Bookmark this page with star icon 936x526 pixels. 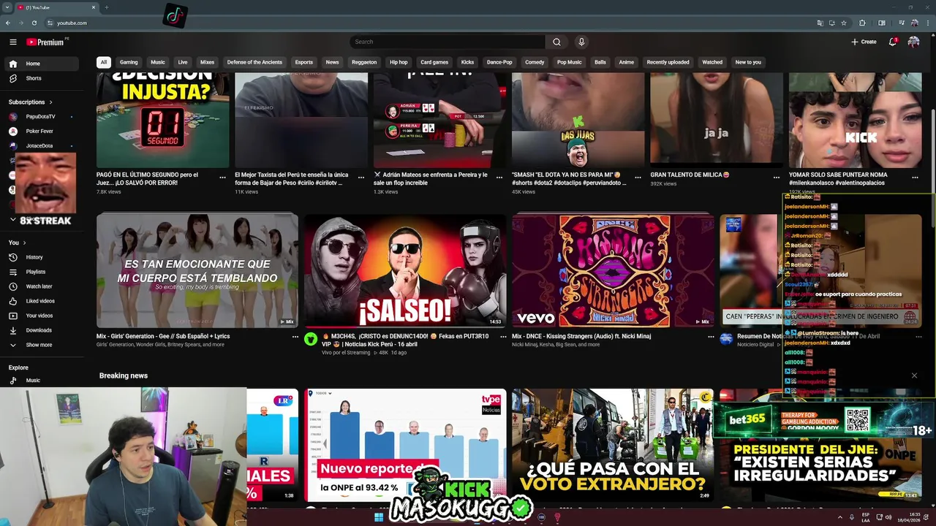(844, 23)
